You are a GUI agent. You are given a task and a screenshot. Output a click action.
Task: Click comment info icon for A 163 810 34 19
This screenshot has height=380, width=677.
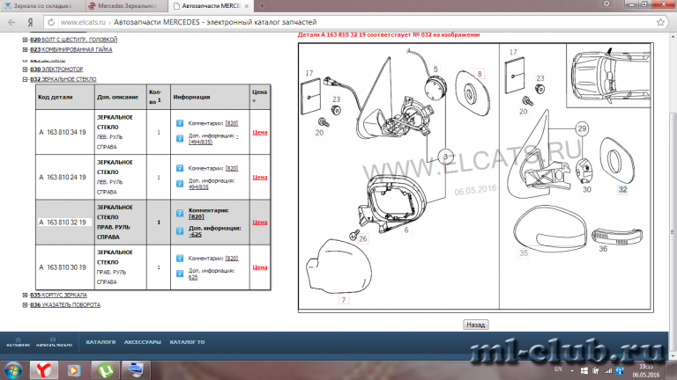click(180, 123)
